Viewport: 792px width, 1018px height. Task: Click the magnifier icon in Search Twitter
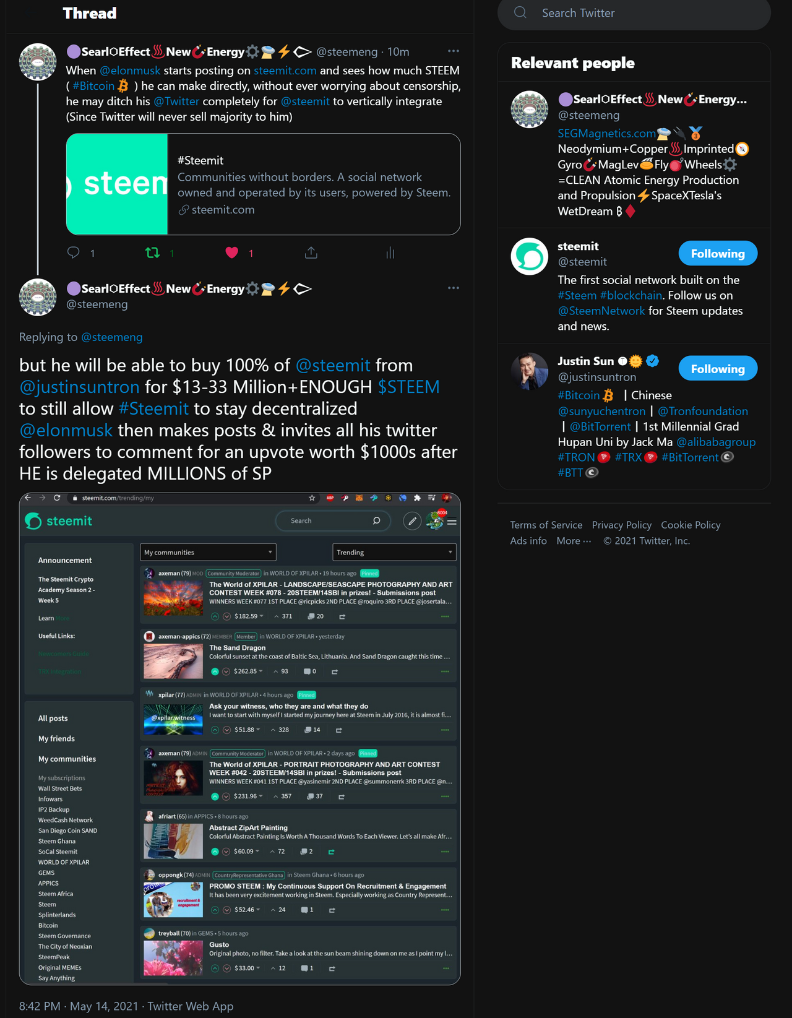tap(520, 12)
